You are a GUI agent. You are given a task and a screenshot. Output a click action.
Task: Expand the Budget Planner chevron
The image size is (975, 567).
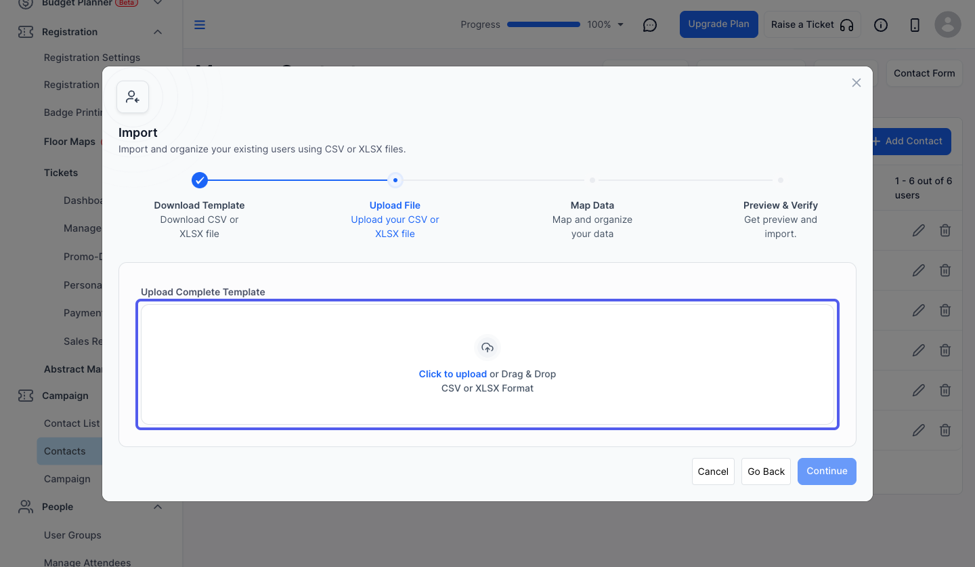click(x=158, y=3)
